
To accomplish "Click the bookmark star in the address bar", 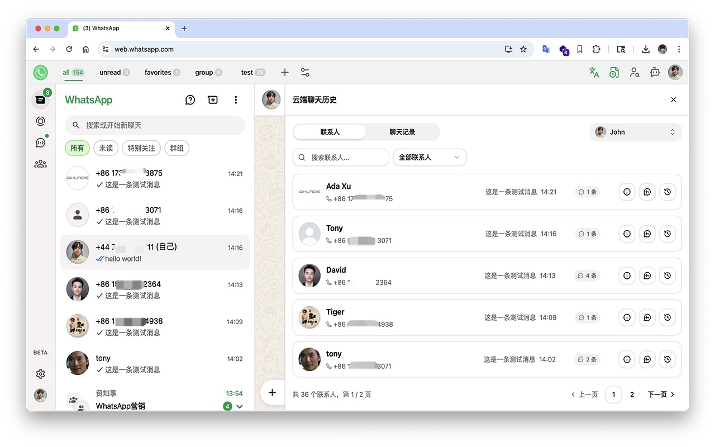I will pyautogui.click(x=523, y=49).
